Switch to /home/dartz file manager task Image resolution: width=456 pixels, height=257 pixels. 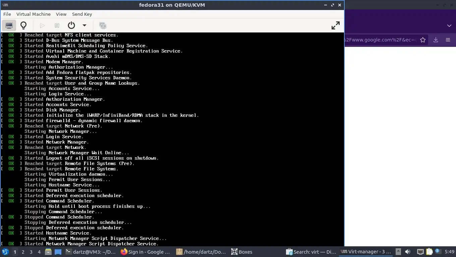pos(201,252)
